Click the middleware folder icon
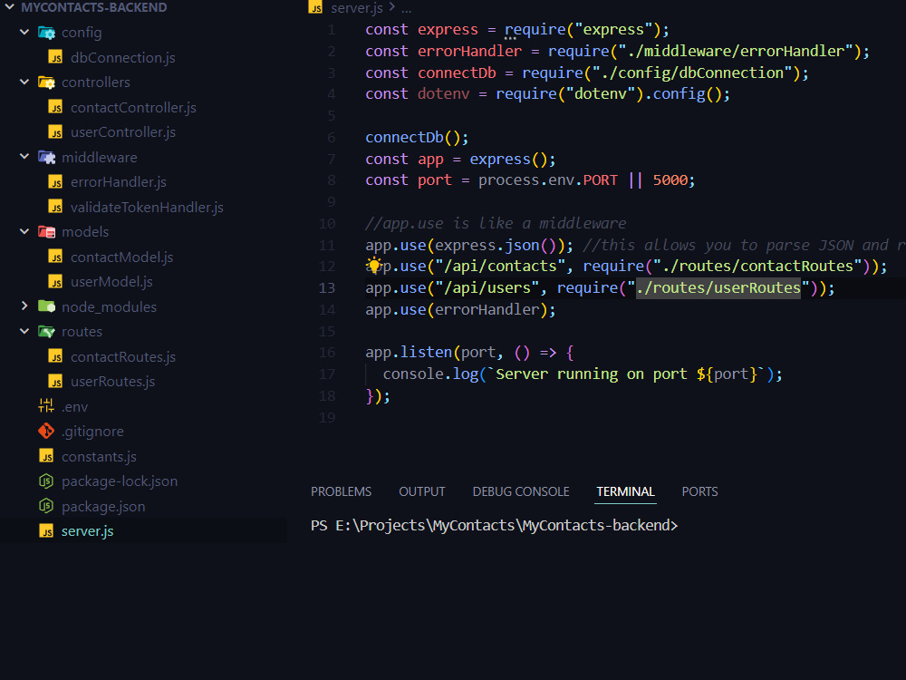 (x=47, y=157)
